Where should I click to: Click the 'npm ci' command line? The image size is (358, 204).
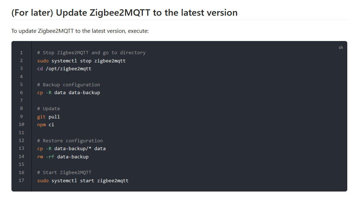[46, 125]
